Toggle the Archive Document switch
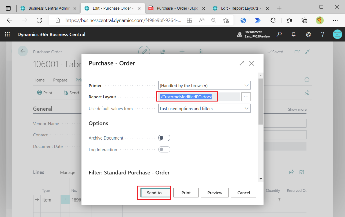This screenshot has width=345, height=217. (164, 138)
